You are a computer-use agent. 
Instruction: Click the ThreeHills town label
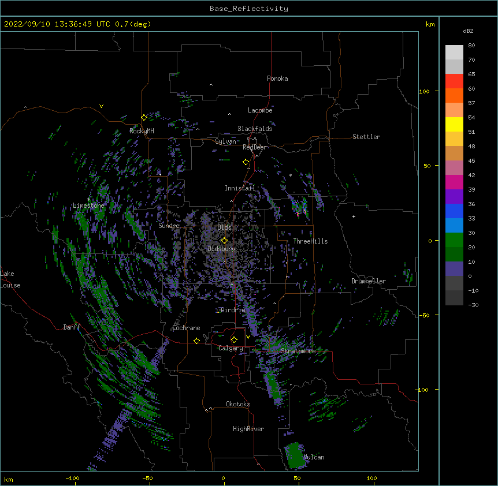[310, 241]
